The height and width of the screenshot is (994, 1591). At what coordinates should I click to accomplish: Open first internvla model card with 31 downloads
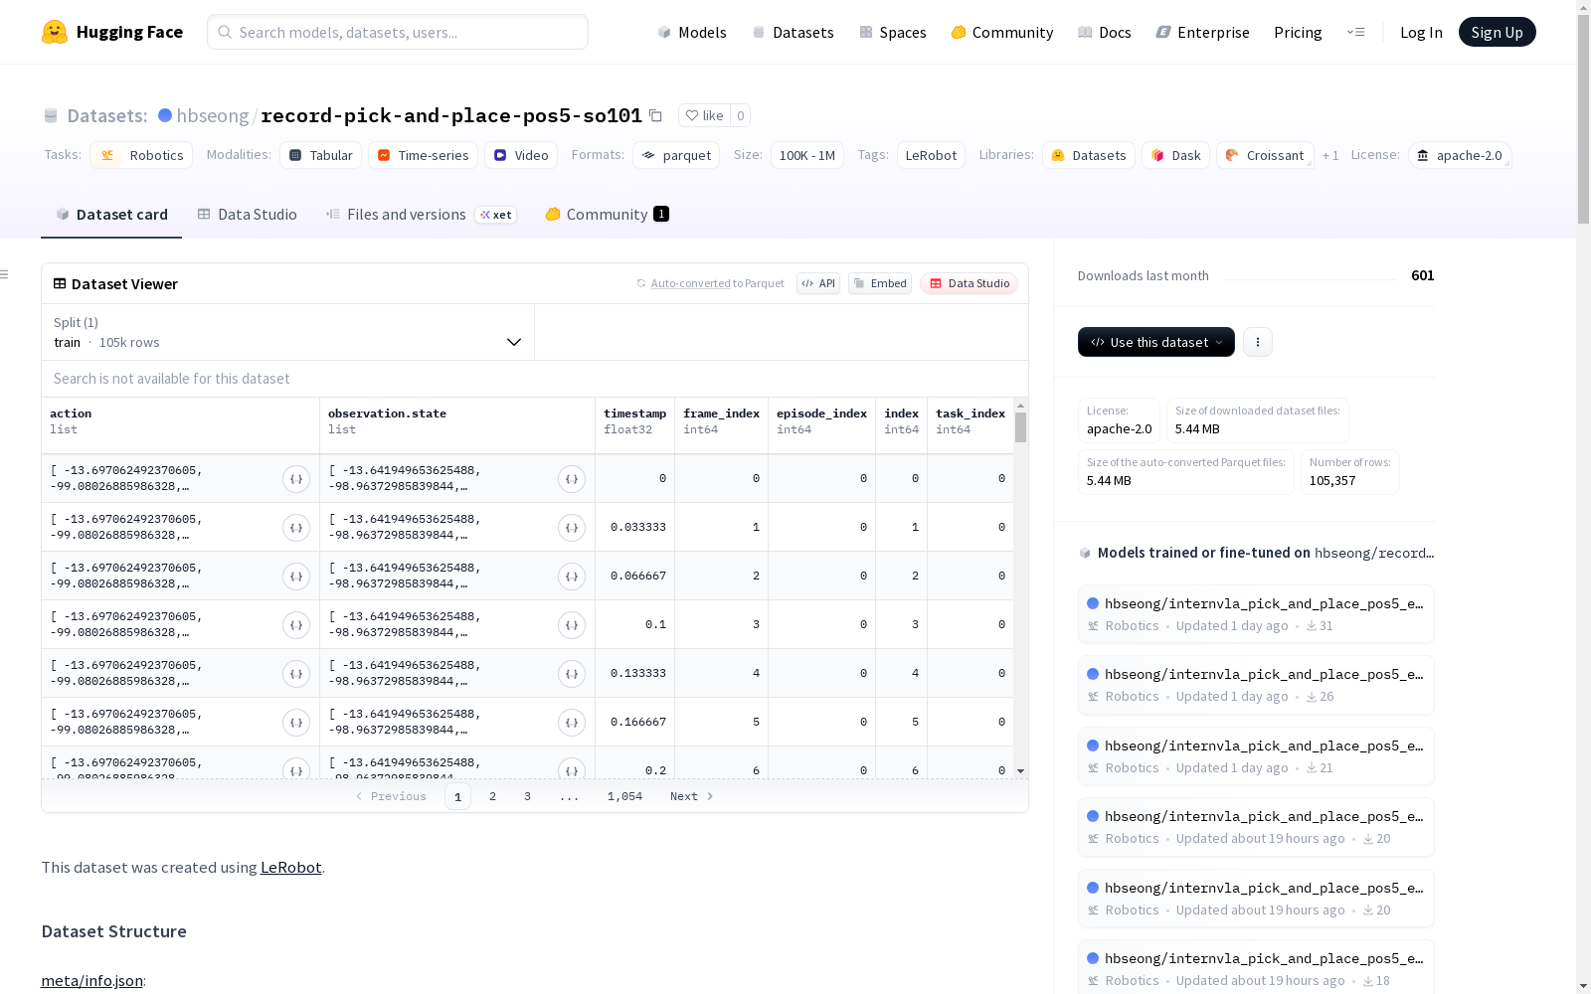click(1255, 614)
